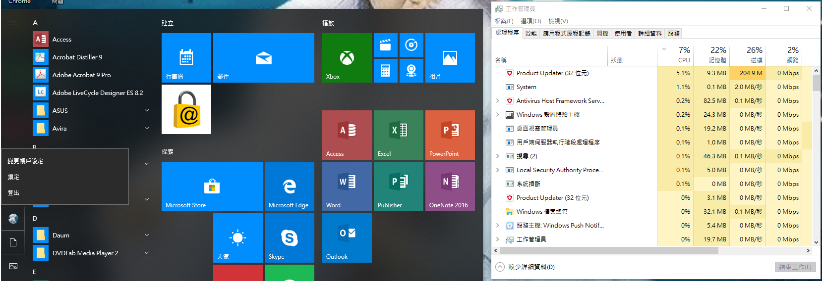
Task: Switch to the 應用程式歷程記錄 tab
Action: 567,33
